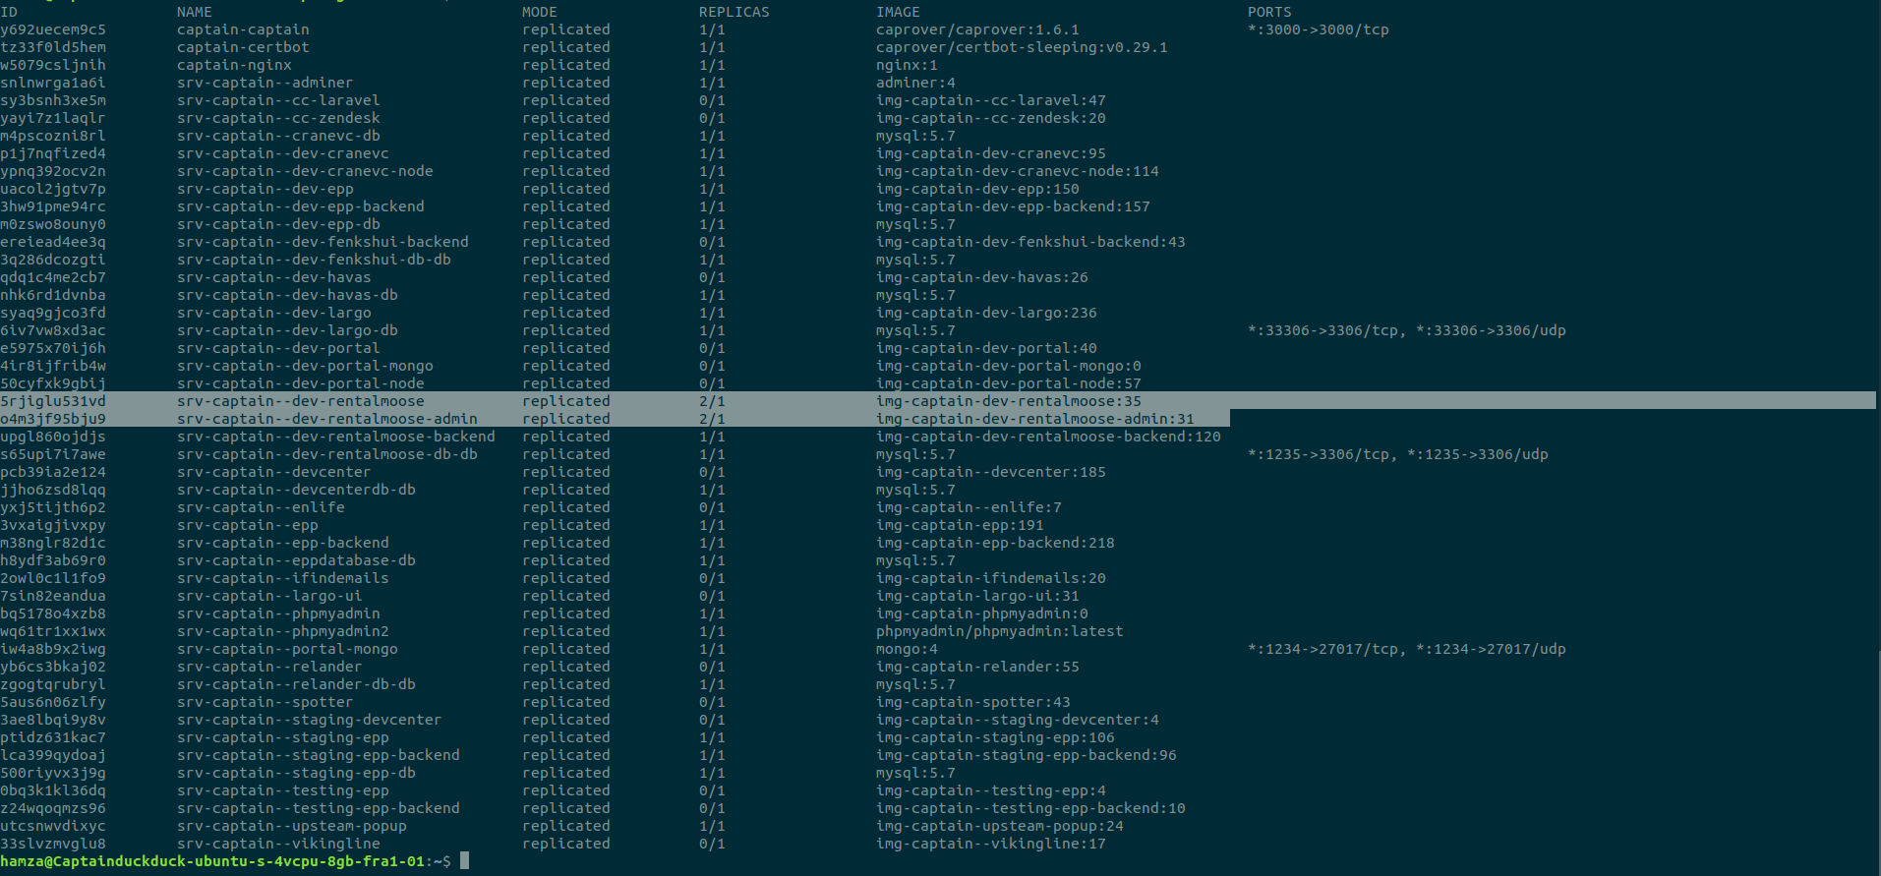Select image img-captain-spotter:43

tap(973, 702)
